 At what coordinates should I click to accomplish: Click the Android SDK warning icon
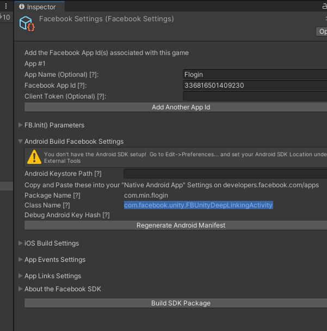click(34, 157)
